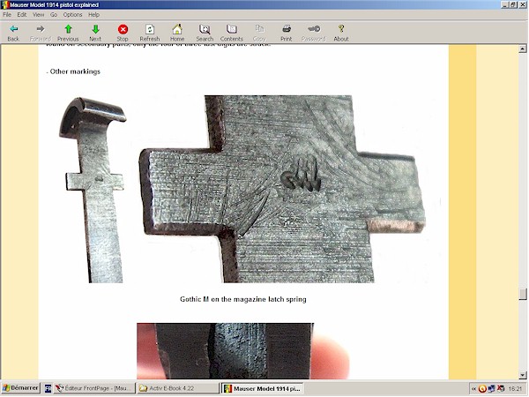The width and height of the screenshot is (529, 397).
Task: Click the system clock showing 16:21
Action: 515,389
